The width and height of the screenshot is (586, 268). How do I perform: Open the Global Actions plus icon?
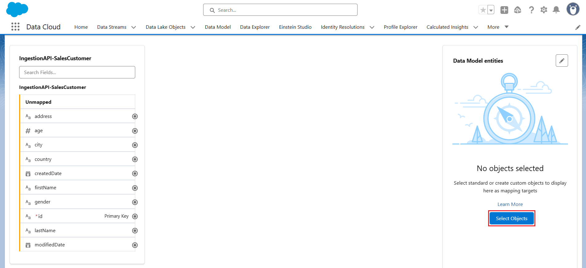(504, 10)
